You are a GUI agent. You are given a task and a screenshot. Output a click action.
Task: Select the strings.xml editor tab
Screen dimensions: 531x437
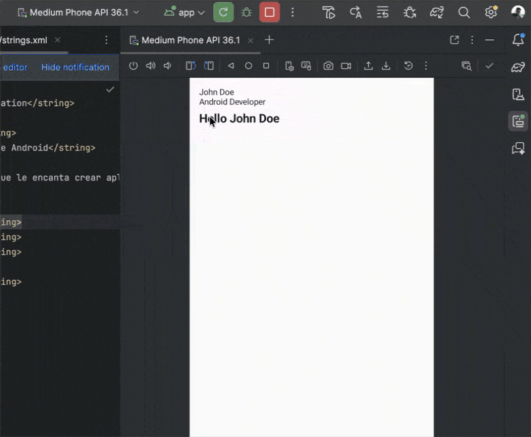point(24,40)
